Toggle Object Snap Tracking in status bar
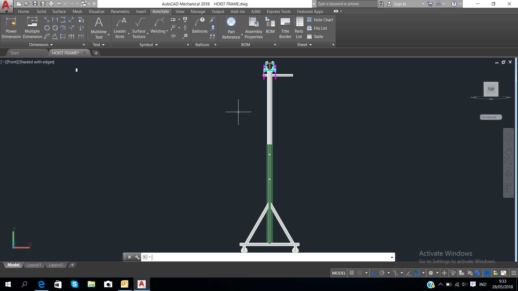 (409, 273)
